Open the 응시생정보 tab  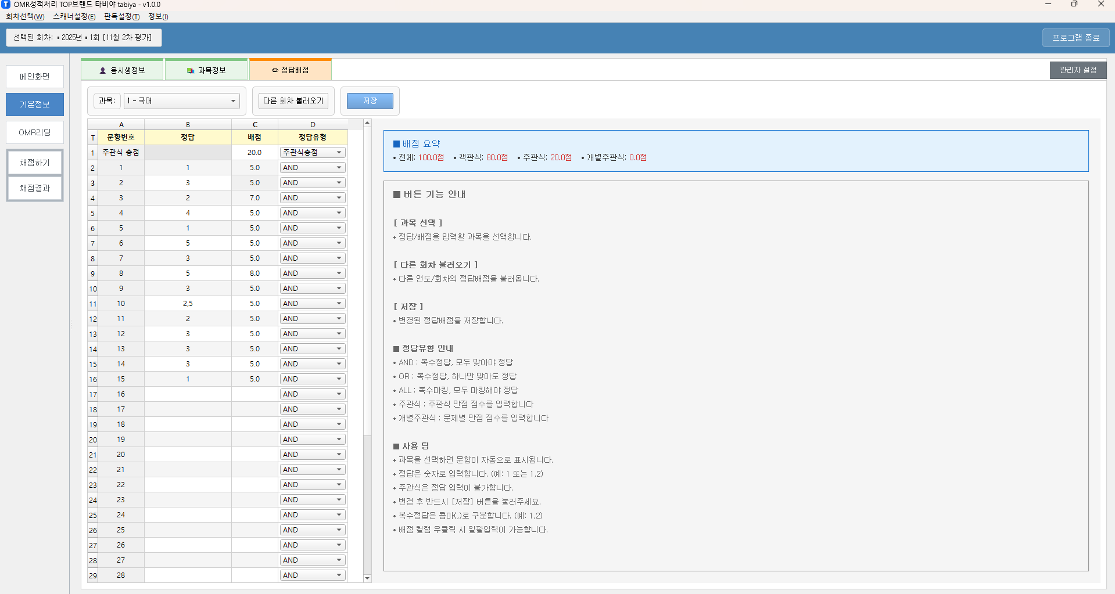tap(122, 70)
